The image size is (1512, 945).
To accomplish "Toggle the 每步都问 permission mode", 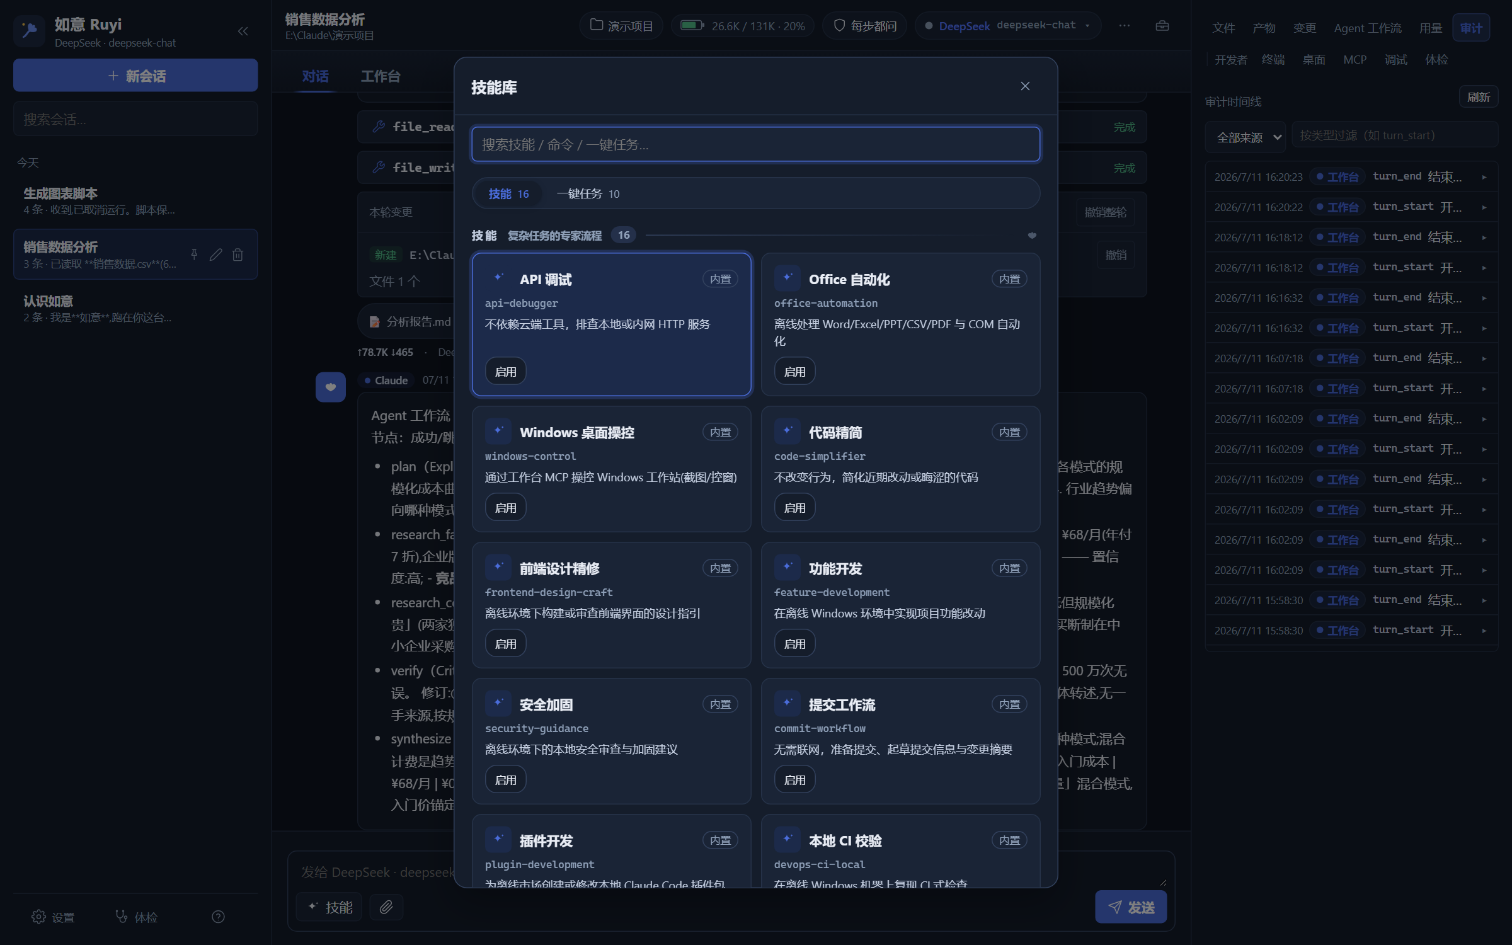I will click(x=864, y=26).
